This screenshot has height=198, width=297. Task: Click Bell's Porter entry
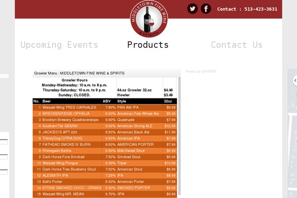click(52, 182)
